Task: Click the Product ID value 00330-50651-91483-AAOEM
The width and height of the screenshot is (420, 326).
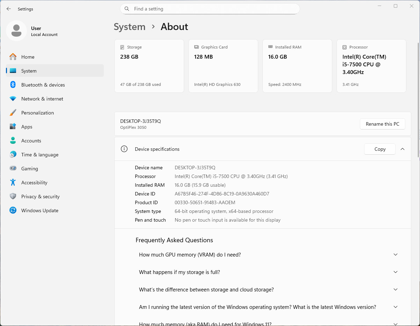Action: pyautogui.click(x=205, y=202)
